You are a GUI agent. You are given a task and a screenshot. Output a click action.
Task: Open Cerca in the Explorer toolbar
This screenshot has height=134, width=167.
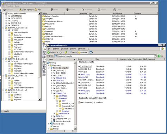(73, 52)
